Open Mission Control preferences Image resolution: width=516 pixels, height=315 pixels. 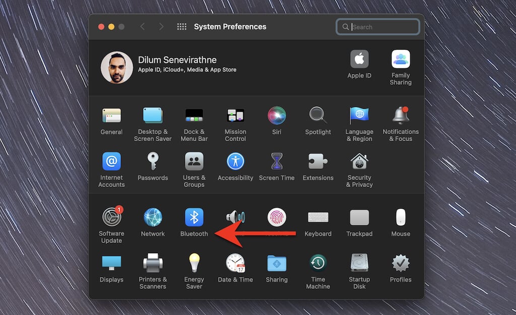(x=235, y=116)
